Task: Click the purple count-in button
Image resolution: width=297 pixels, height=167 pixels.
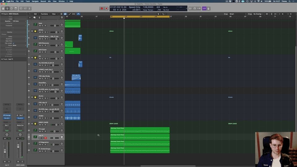Action: coord(204,8)
